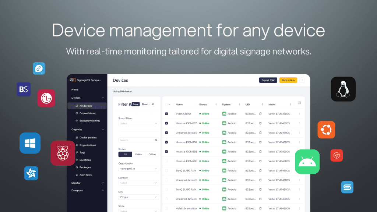Sort the table by Status column
Screen dimensions: 377x212
216,105
